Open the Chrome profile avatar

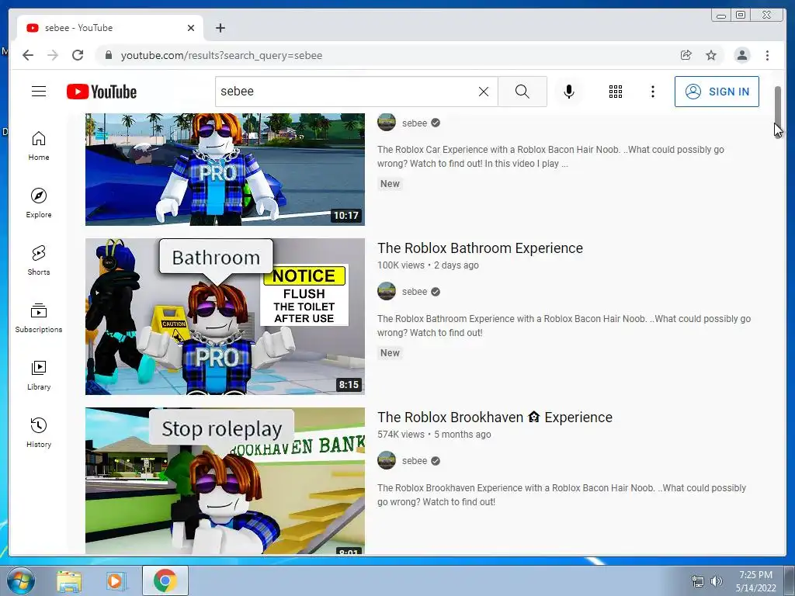(x=741, y=55)
